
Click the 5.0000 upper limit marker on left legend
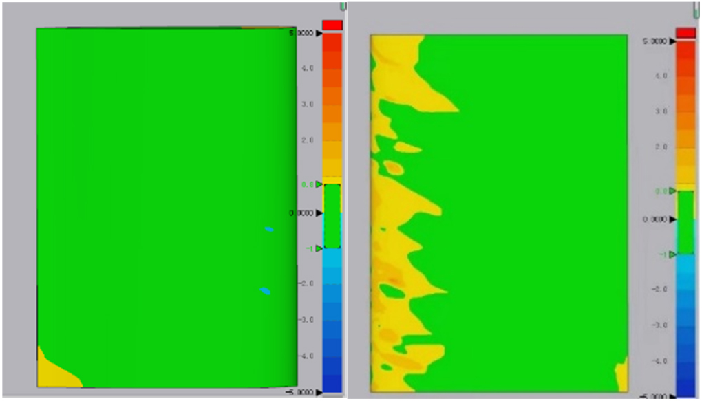(319, 33)
